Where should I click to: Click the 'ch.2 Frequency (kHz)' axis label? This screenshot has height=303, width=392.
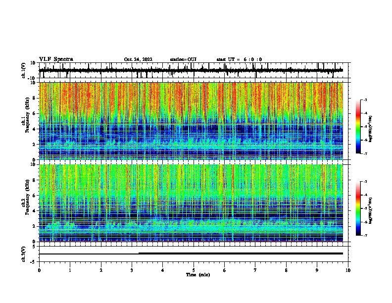pyautogui.click(x=26, y=197)
